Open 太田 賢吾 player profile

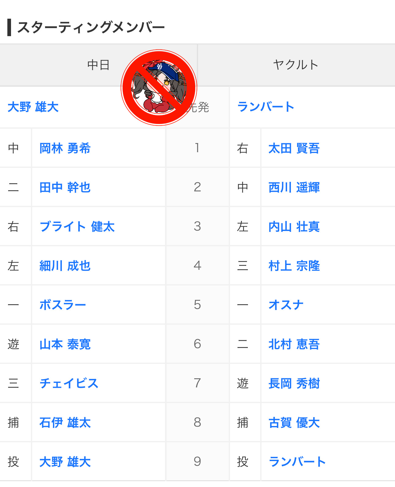coord(294,148)
